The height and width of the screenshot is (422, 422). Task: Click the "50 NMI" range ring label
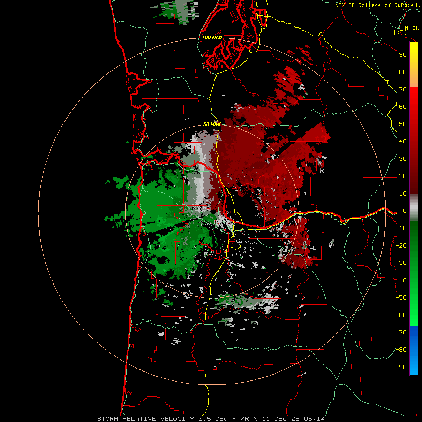tap(212, 124)
